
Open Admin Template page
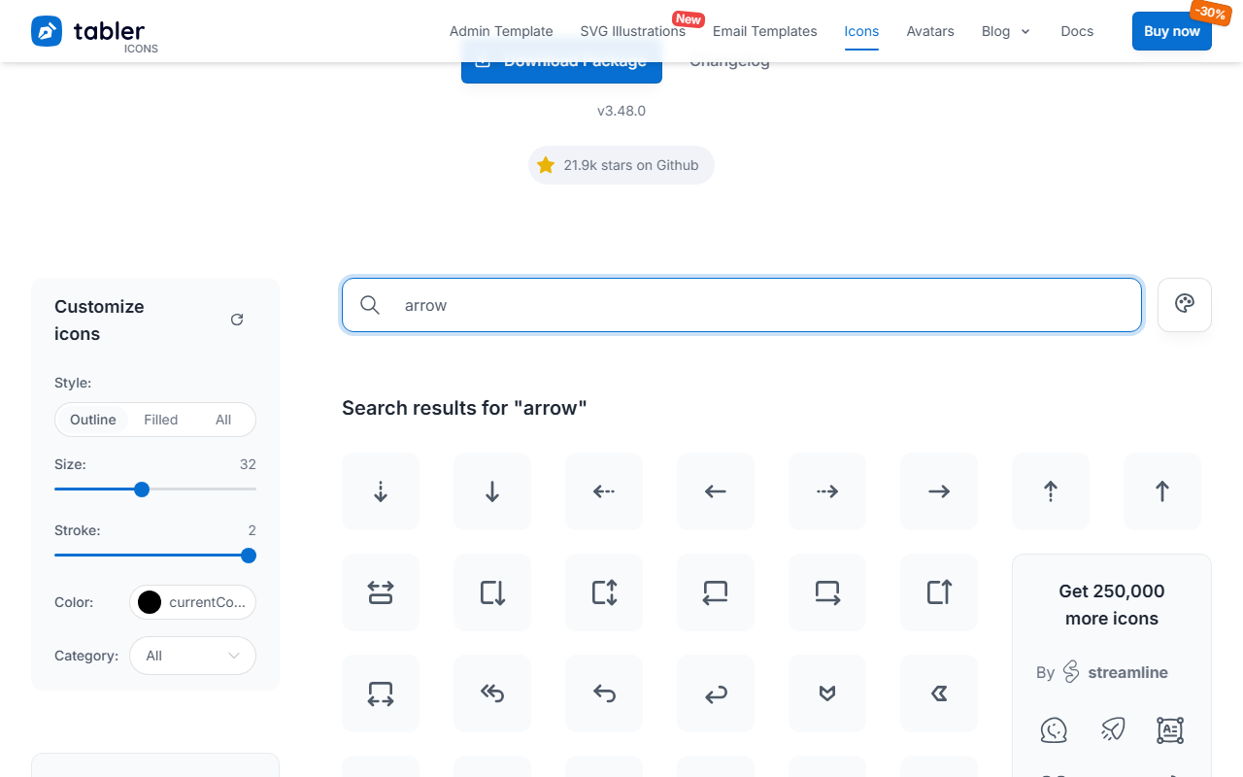501,31
